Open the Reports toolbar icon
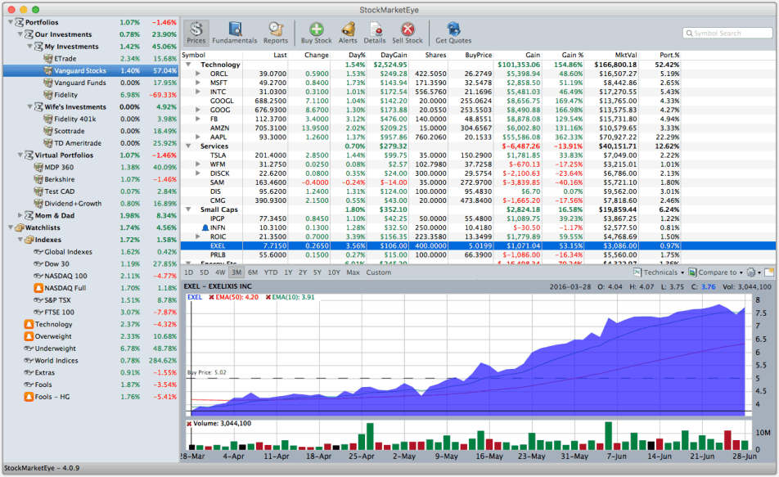The width and height of the screenshot is (779, 477). 276,29
